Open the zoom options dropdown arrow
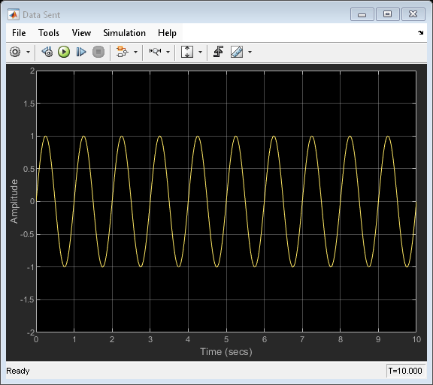 pyautogui.click(x=168, y=52)
